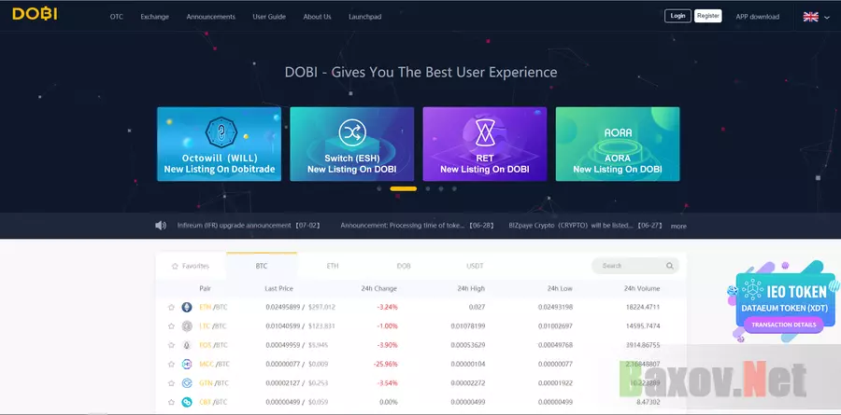This screenshot has width=841, height=415.
Task: Click the announcement speaker icon
Action: pyautogui.click(x=161, y=226)
